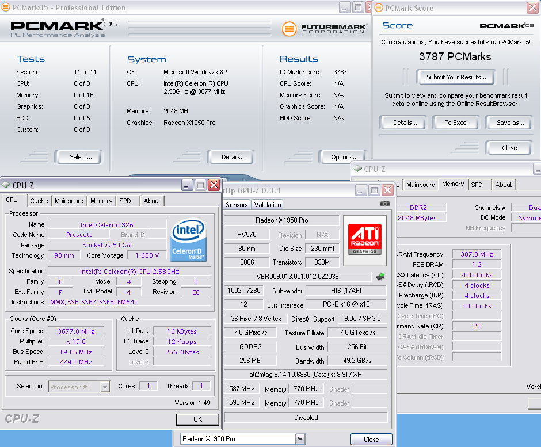The image size is (541, 447).
Task: Click title icon of rear CPU-Z window
Action: pos(357,169)
